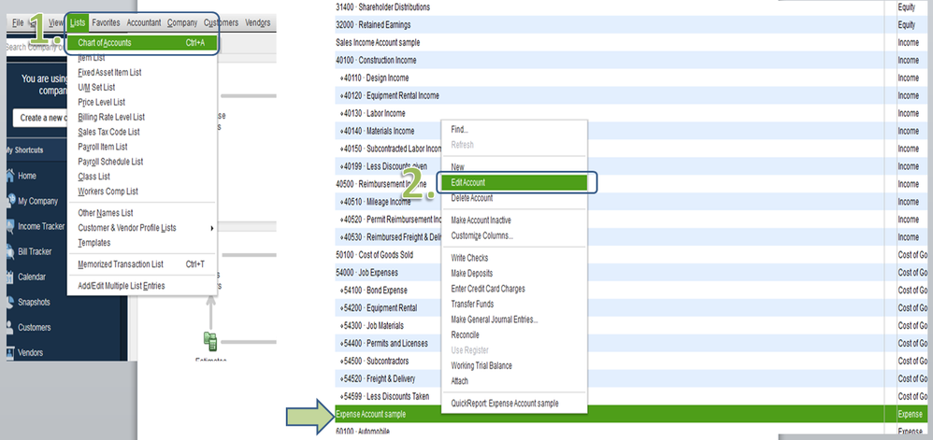
Task: Choose Billing Rate Level List
Action: (x=111, y=117)
